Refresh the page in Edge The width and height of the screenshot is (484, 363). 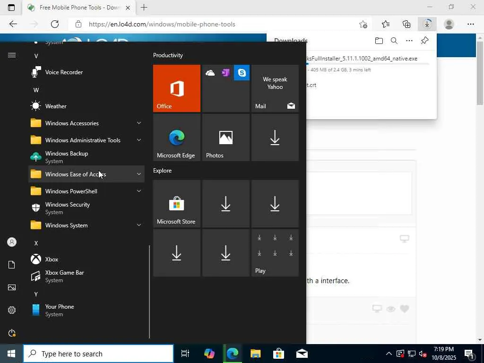point(55,24)
